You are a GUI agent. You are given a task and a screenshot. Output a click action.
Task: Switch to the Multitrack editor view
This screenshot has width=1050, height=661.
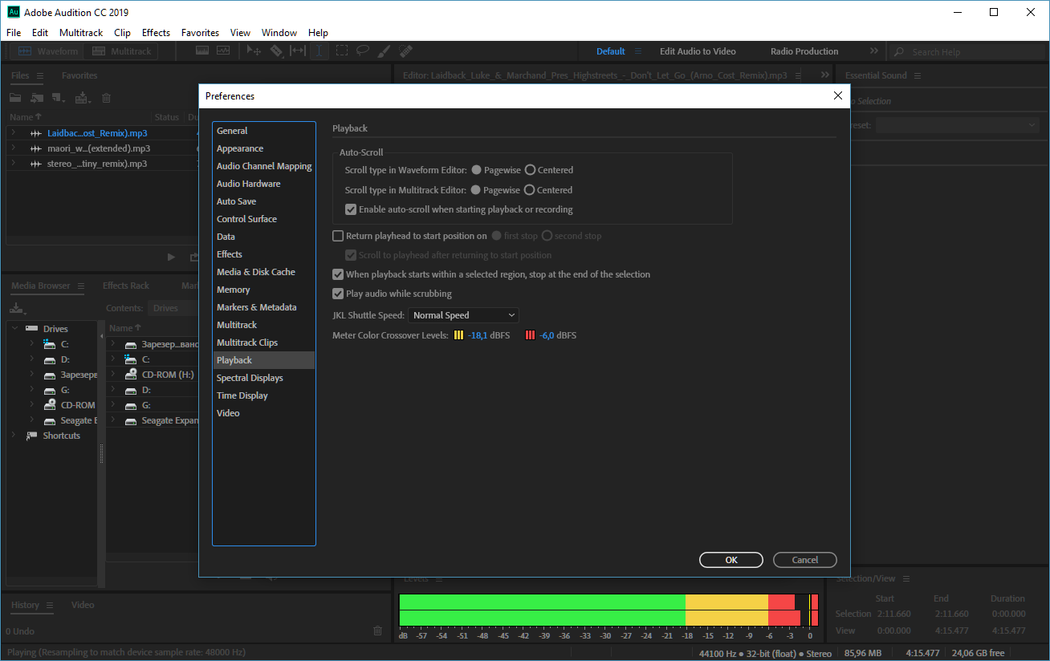click(x=122, y=51)
